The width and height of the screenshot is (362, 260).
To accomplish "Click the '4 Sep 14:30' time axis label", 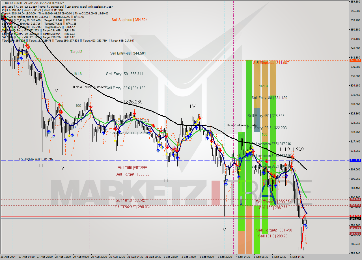I will point(243,257).
